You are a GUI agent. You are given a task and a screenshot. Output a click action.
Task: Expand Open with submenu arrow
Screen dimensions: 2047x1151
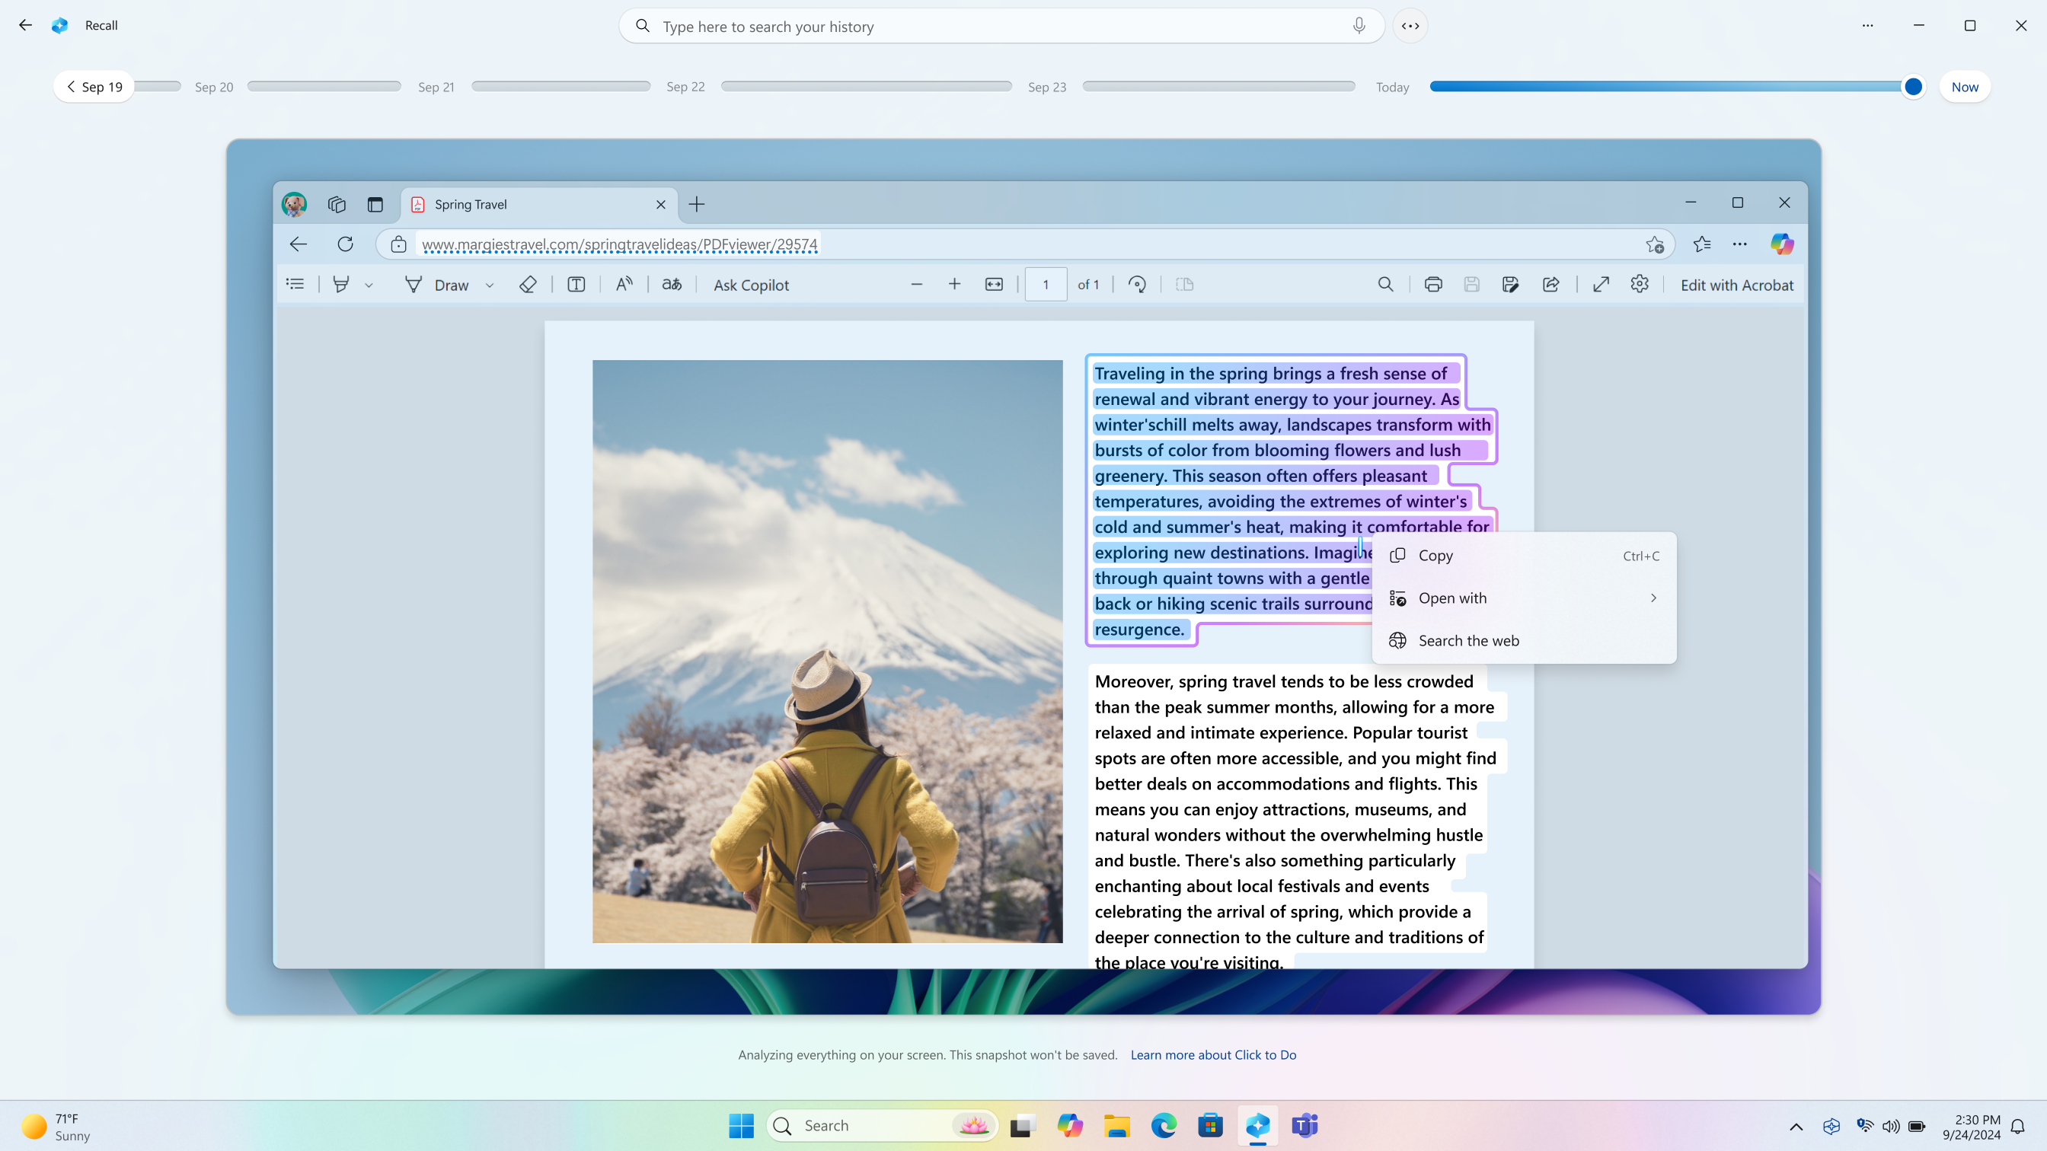pos(1653,598)
